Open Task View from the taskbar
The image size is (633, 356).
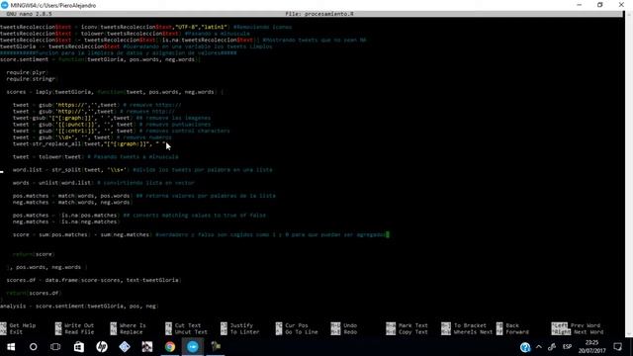point(55,347)
